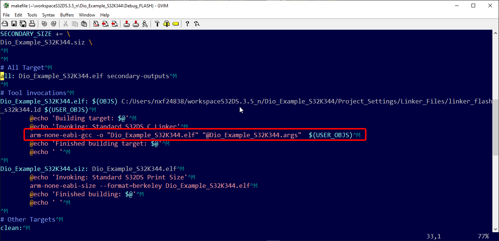The image size is (499, 241).
Task: Open the Window menu
Action: pos(87,15)
